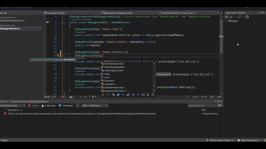Sort by the Description column header
This screenshot has width=266, height=149.
click(14, 110)
